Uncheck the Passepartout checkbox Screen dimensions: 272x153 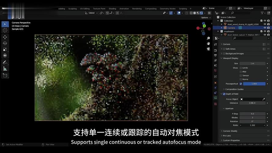pyautogui.click(x=241, y=84)
